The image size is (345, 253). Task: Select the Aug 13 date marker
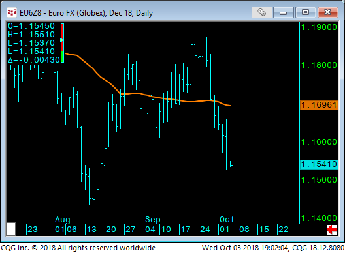[x=91, y=230]
